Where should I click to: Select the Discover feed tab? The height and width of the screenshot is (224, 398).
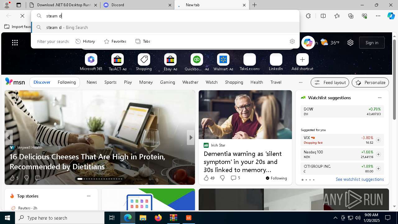coord(42,82)
